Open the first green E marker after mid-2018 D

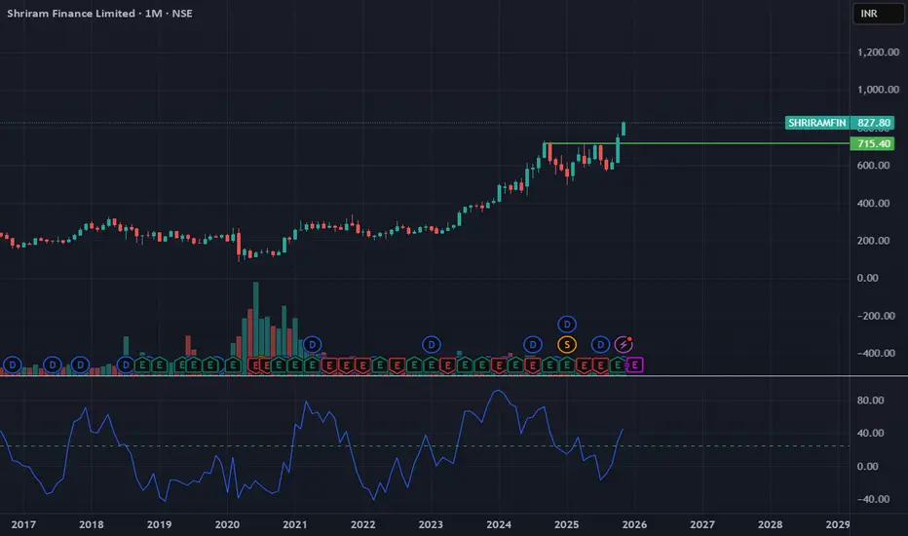142,365
